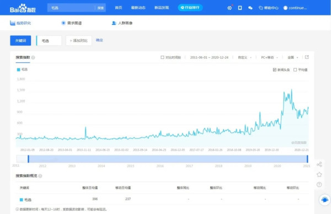This screenshot has width=331, height=214.
Task: Open the 新品发现 menu item
Action: [162, 8]
